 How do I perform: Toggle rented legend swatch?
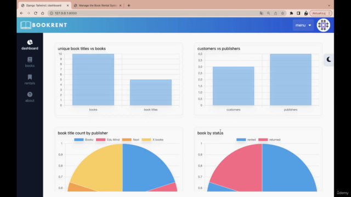pyautogui.click(x=241, y=140)
